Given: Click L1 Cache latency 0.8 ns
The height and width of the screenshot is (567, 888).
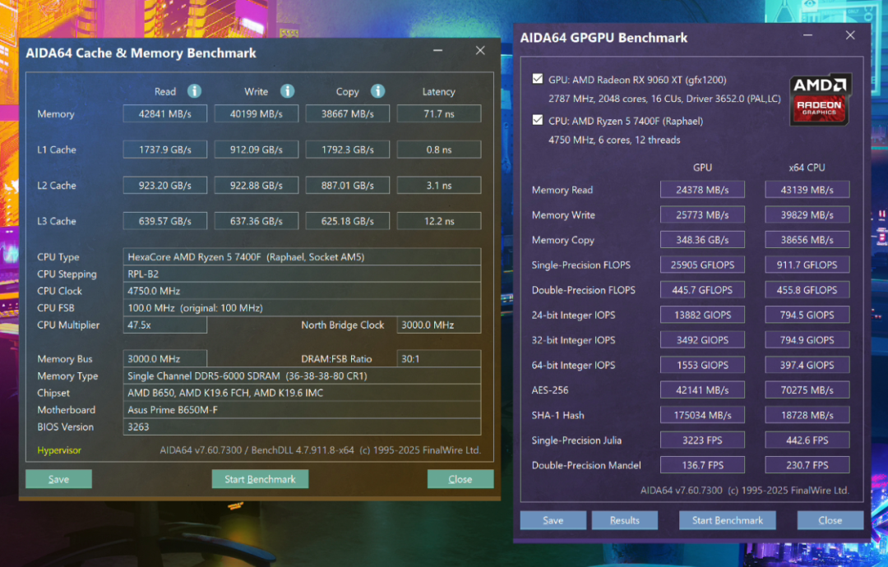Looking at the screenshot, I should [x=439, y=150].
